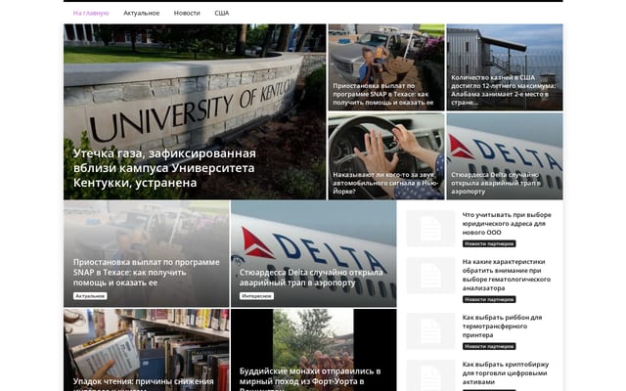Screen dimensions: 626x391
Task: Open article about car horn punishment in New York
Action: click(386, 156)
